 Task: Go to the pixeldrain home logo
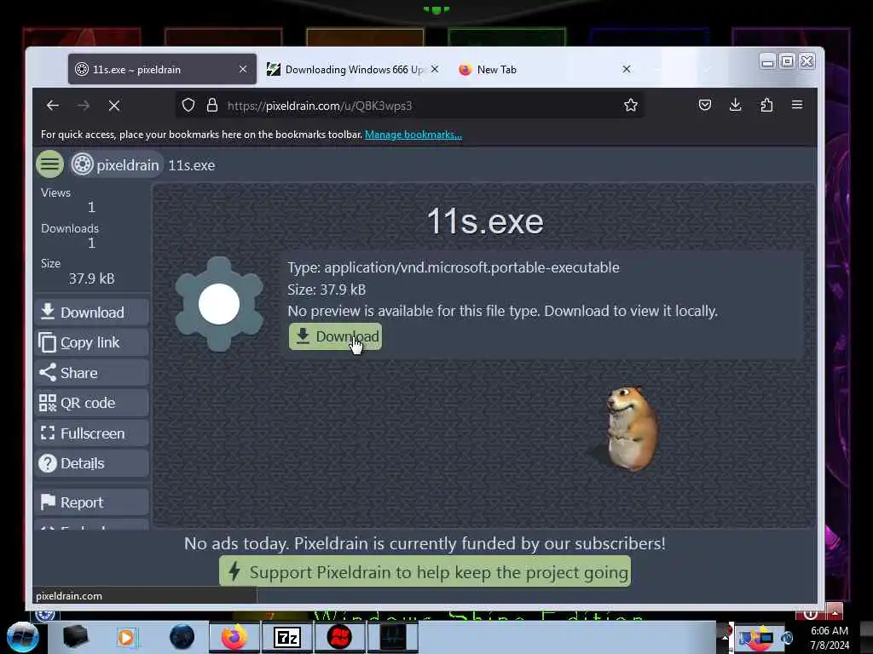coord(116,165)
